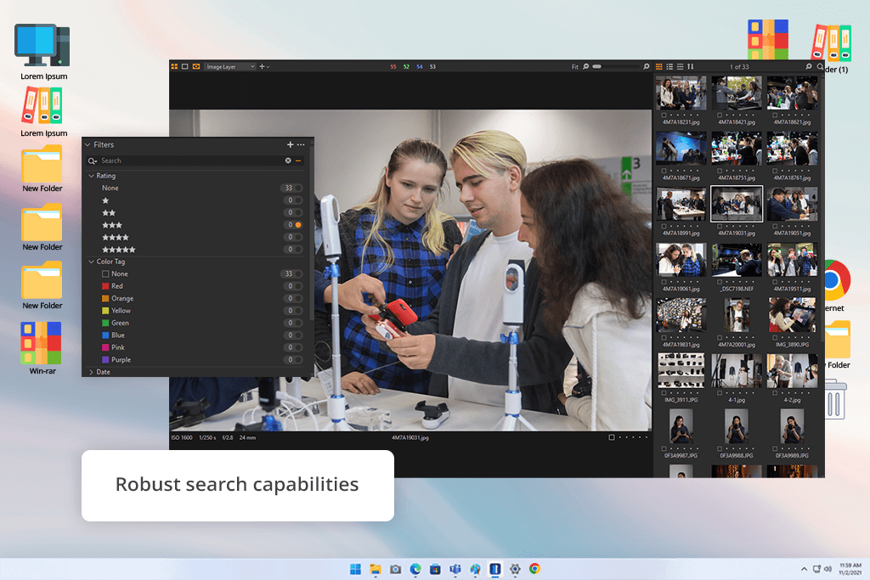The height and width of the screenshot is (580, 870).
Task: Switch viewer to multi-view grid icon
Action: pos(174,66)
